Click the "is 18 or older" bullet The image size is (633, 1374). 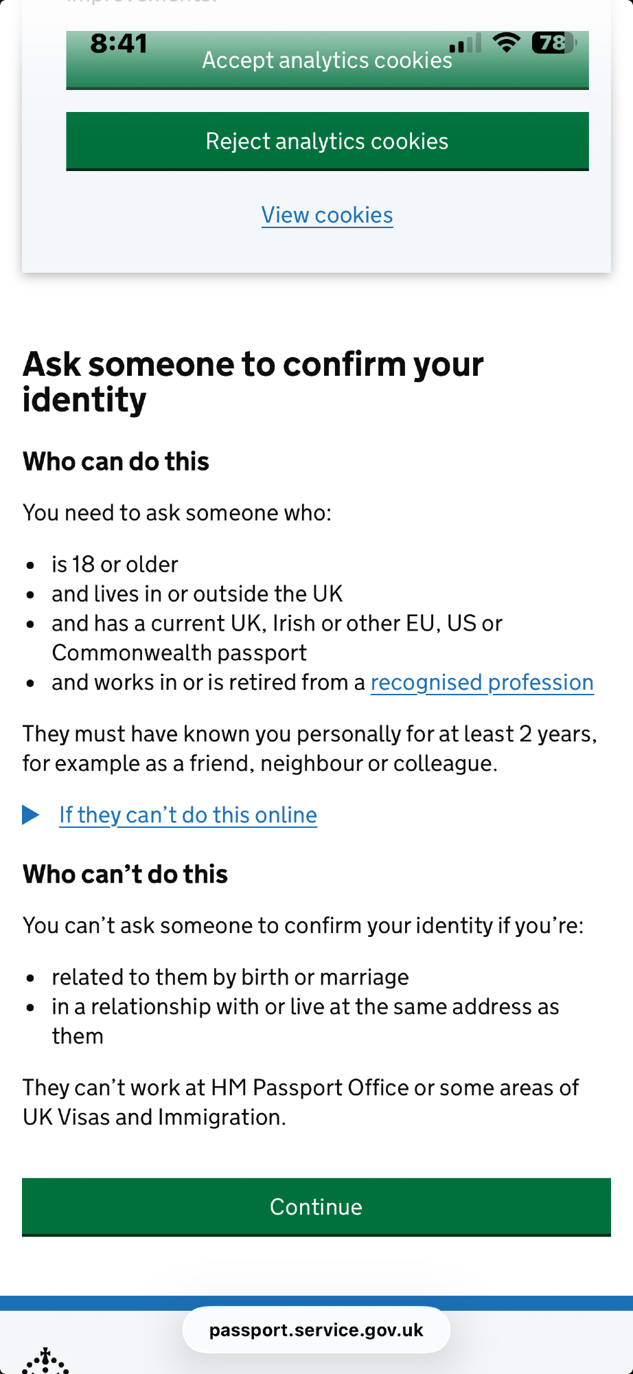coord(115,564)
